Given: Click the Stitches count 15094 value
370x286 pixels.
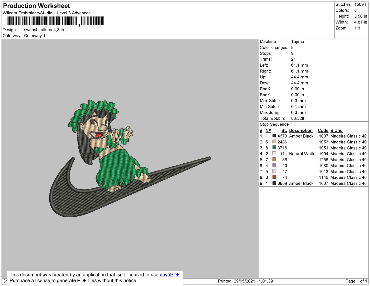Looking at the screenshot, I should 360,5.
